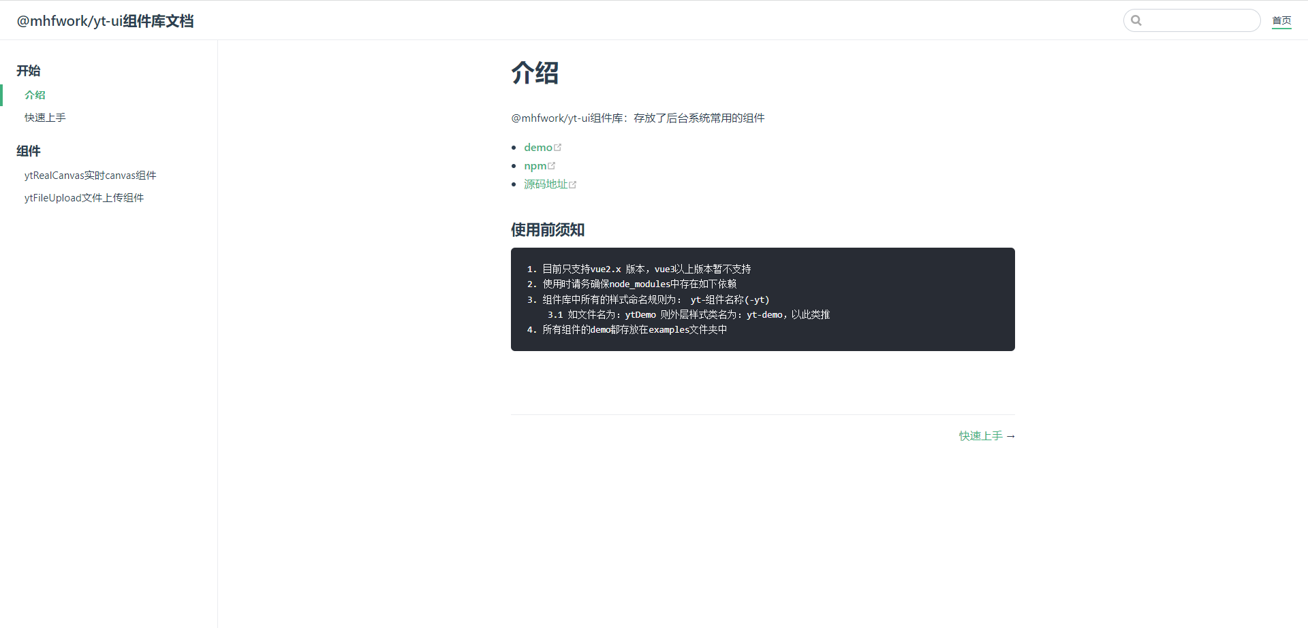This screenshot has height=628, width=1308.
Task: Click the 介绍 page heading
Action: point(535,73)
